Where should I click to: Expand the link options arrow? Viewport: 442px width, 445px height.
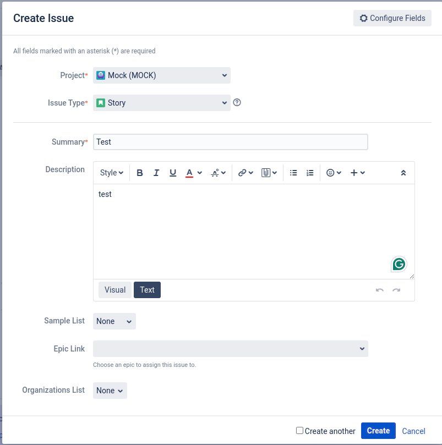[251, 173]
